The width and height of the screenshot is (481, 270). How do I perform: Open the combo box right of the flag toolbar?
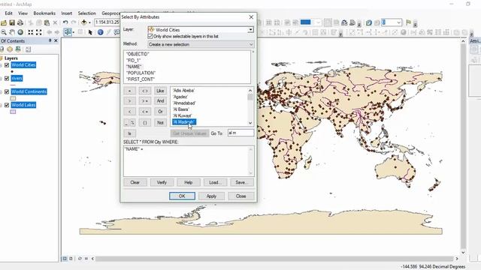point(392,22)
